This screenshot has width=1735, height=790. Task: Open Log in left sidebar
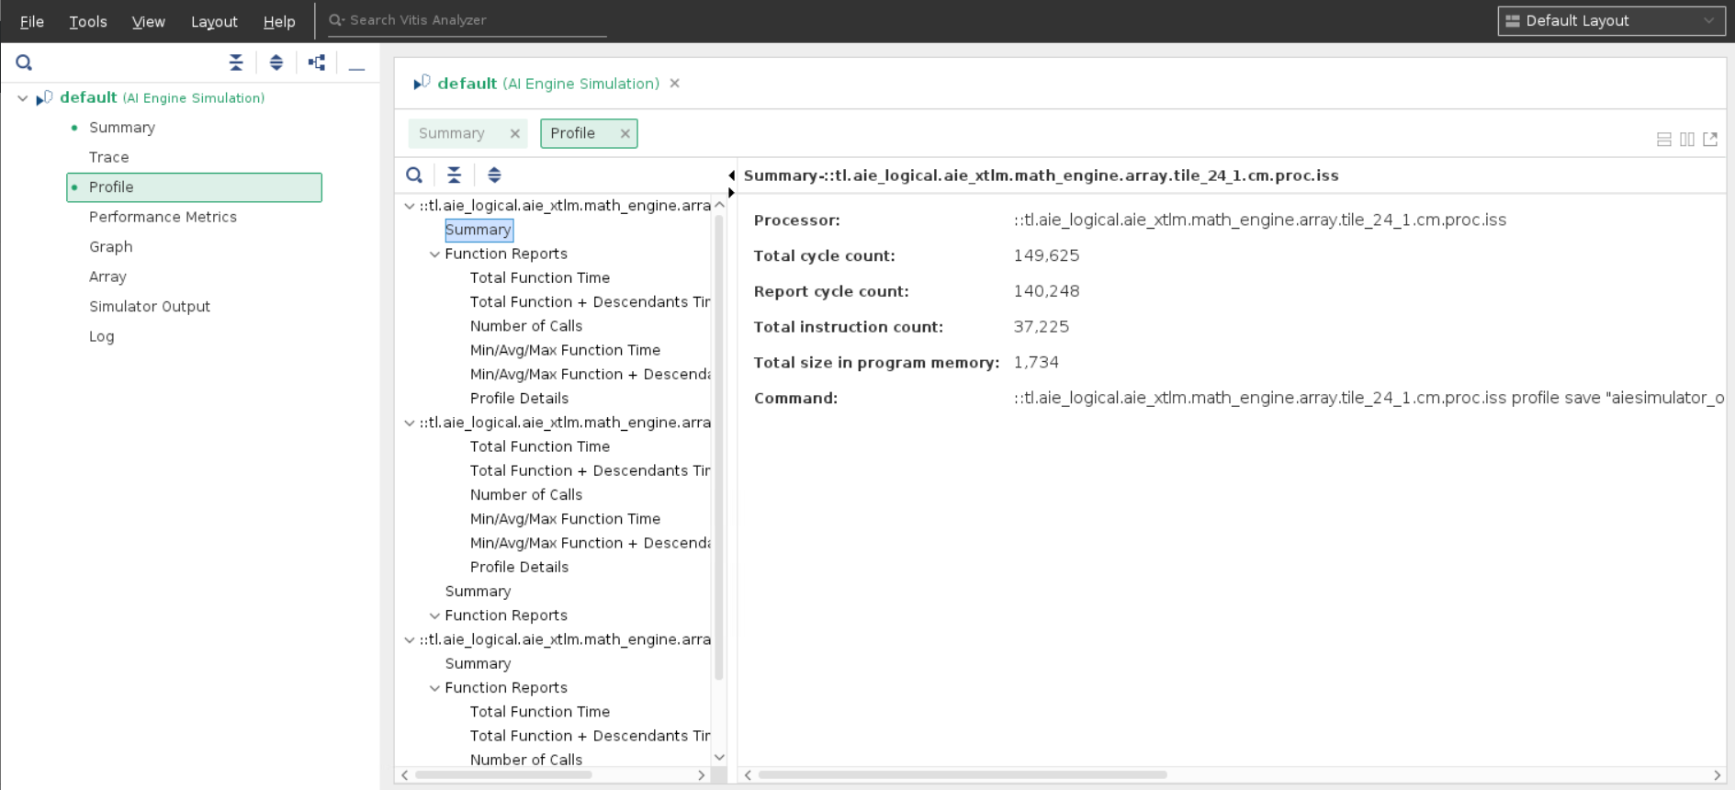[102, 336]
